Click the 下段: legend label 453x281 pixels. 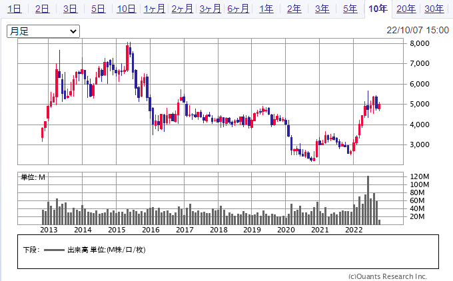click(x=31, y=250)
